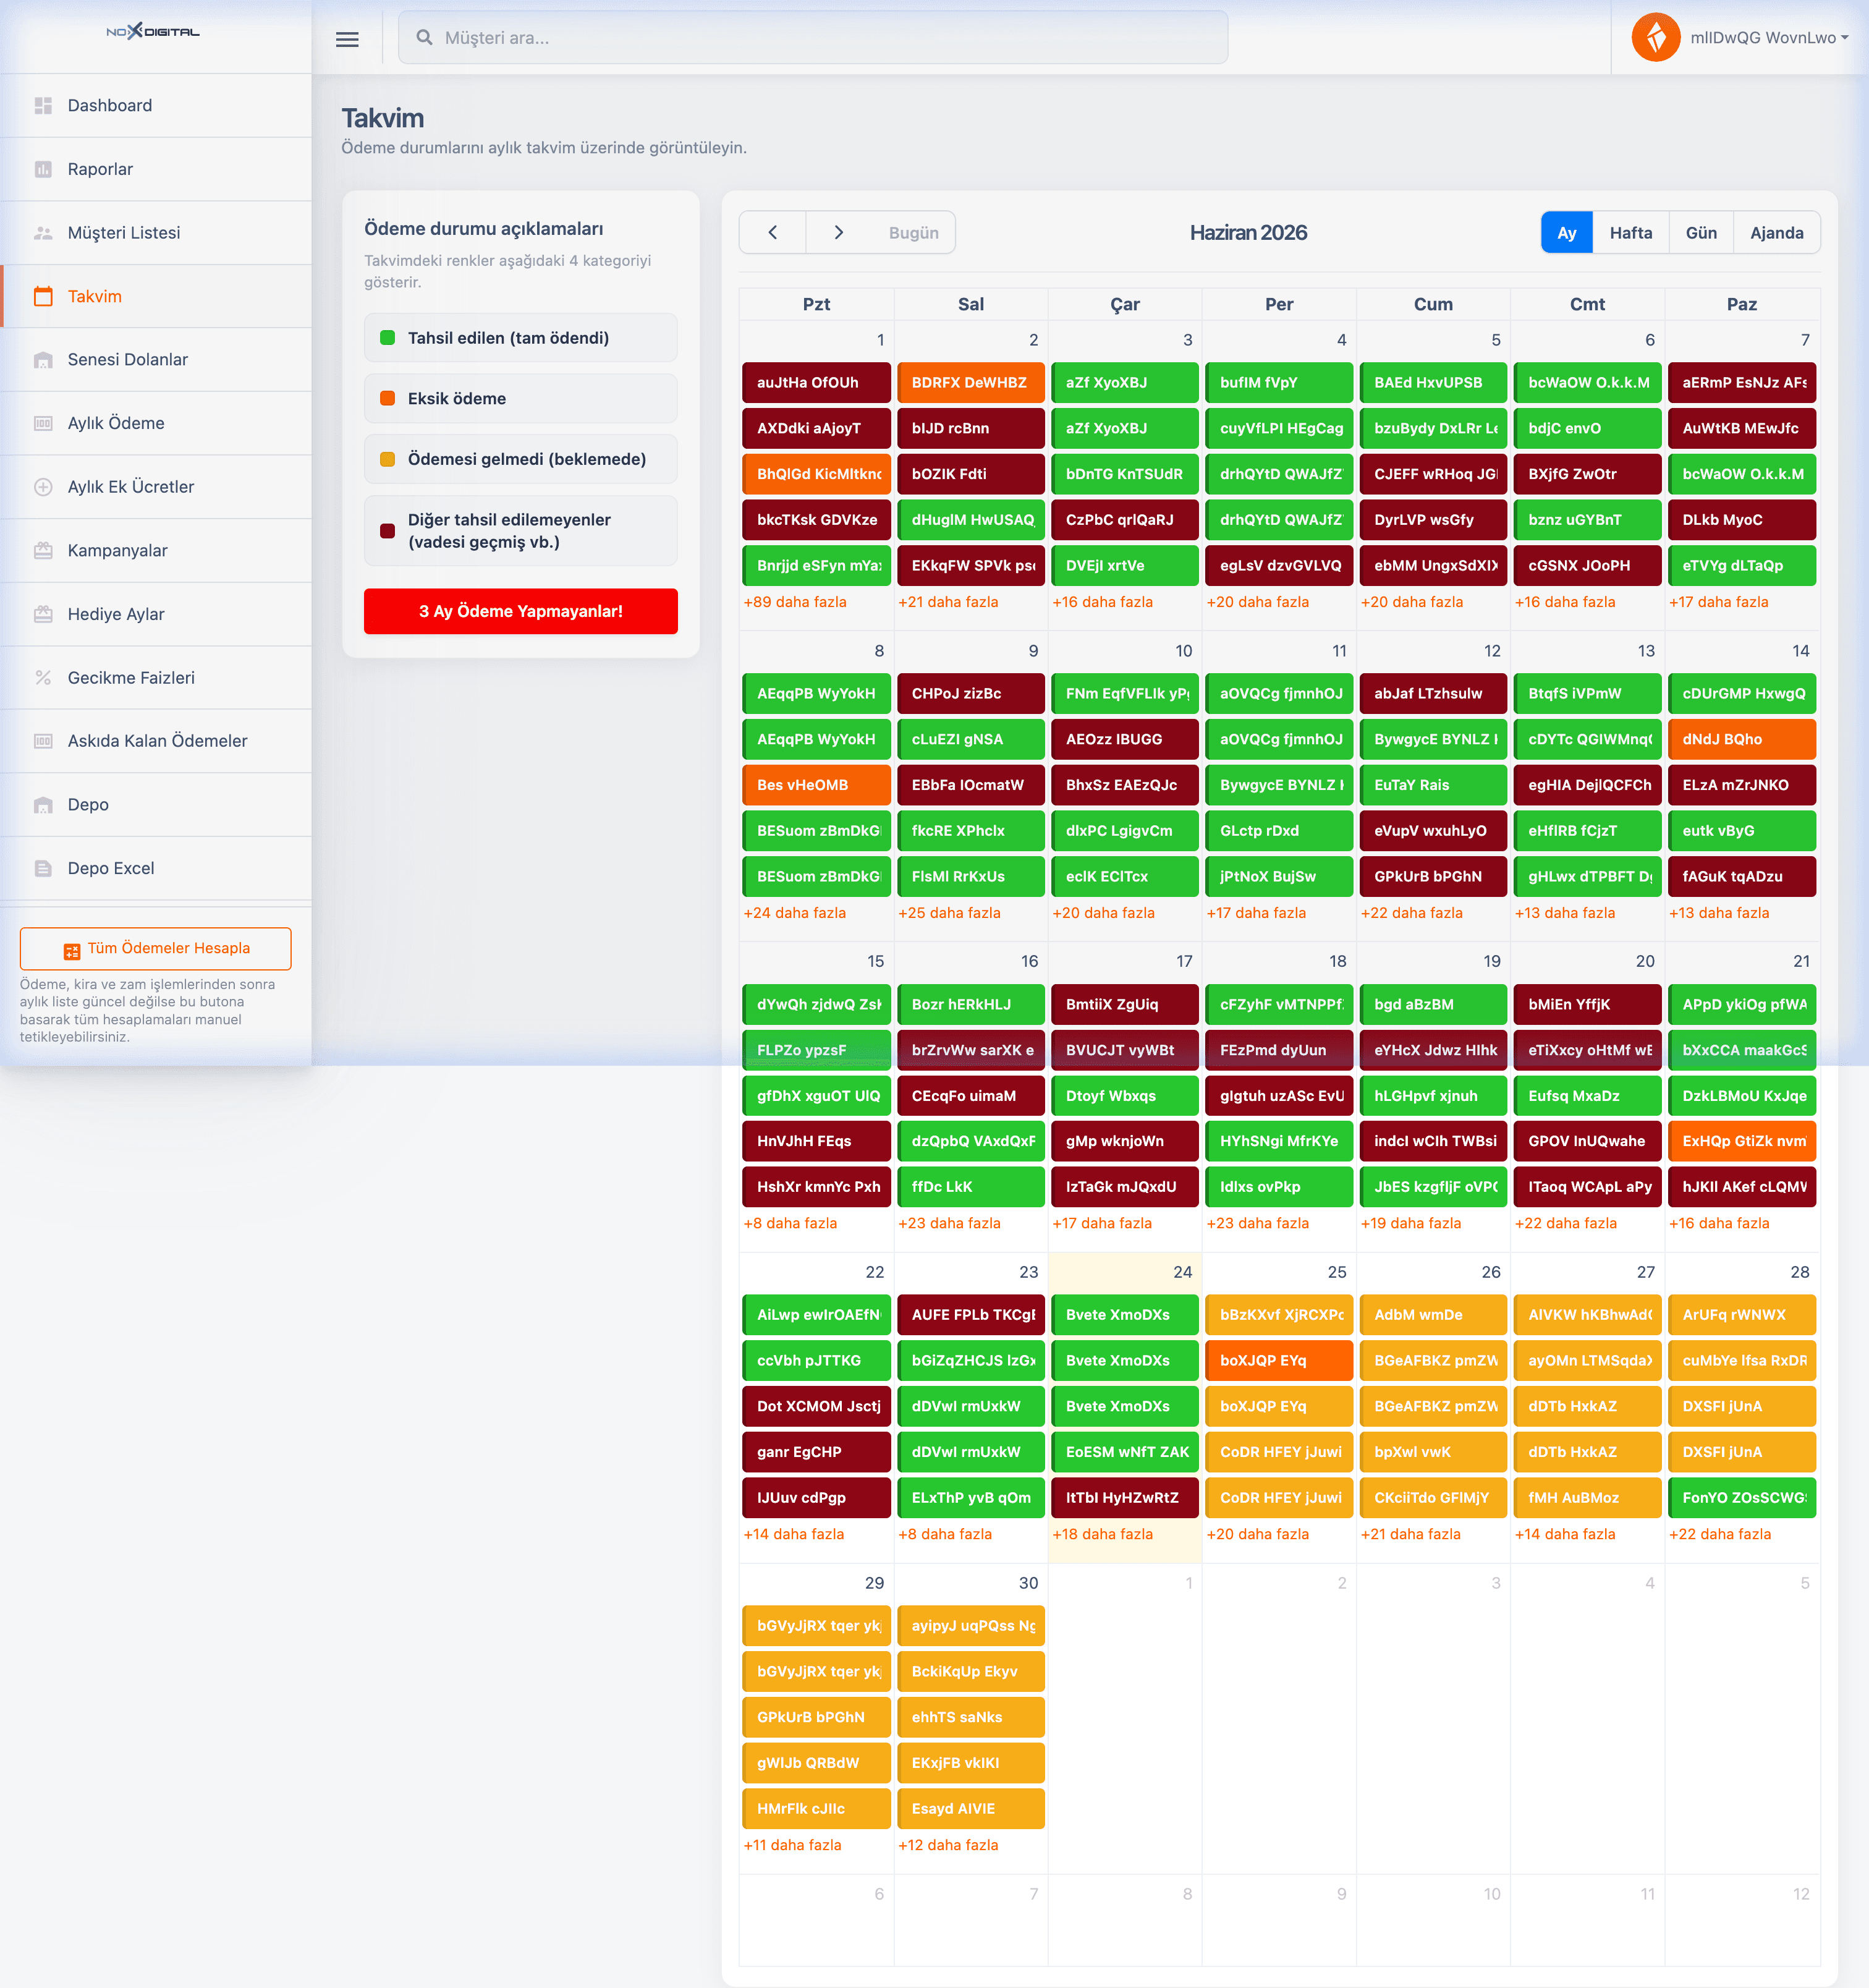This screenshot has height=1988, width=1869.
Task: Click 3 Ay Ödeme Yapmayanlar! red button
Action: coord(521,611)
